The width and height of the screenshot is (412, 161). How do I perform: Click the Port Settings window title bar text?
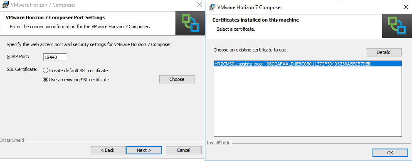point(43,5)
